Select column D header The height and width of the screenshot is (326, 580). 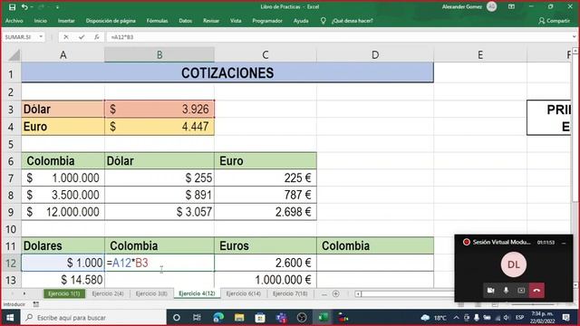[x=375, y=55]
